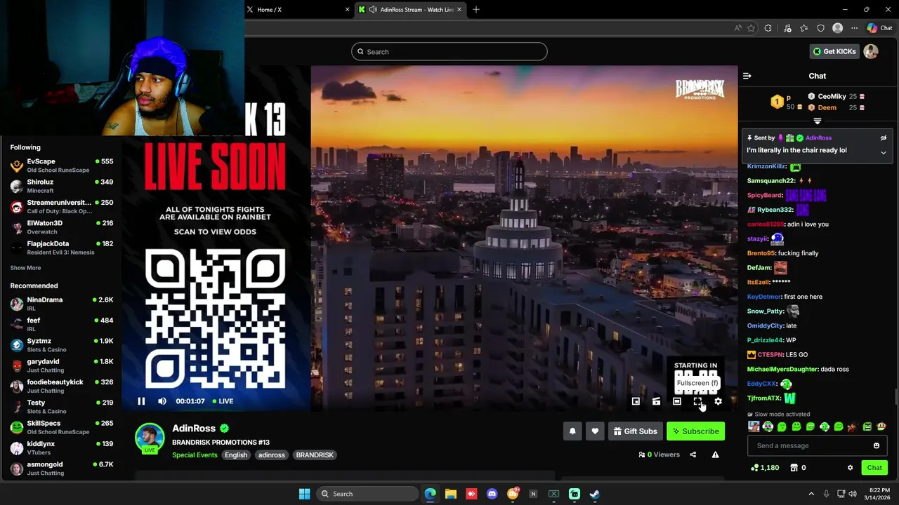Image resolution: width=899 pixels, height=505 pixels.
Task: Hide the pinned message eye icon
Action: click(884, 138)
